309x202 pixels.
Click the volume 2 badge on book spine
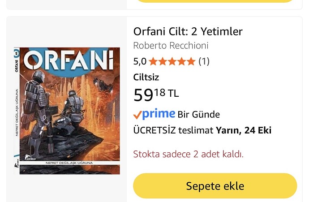point(17,53)
